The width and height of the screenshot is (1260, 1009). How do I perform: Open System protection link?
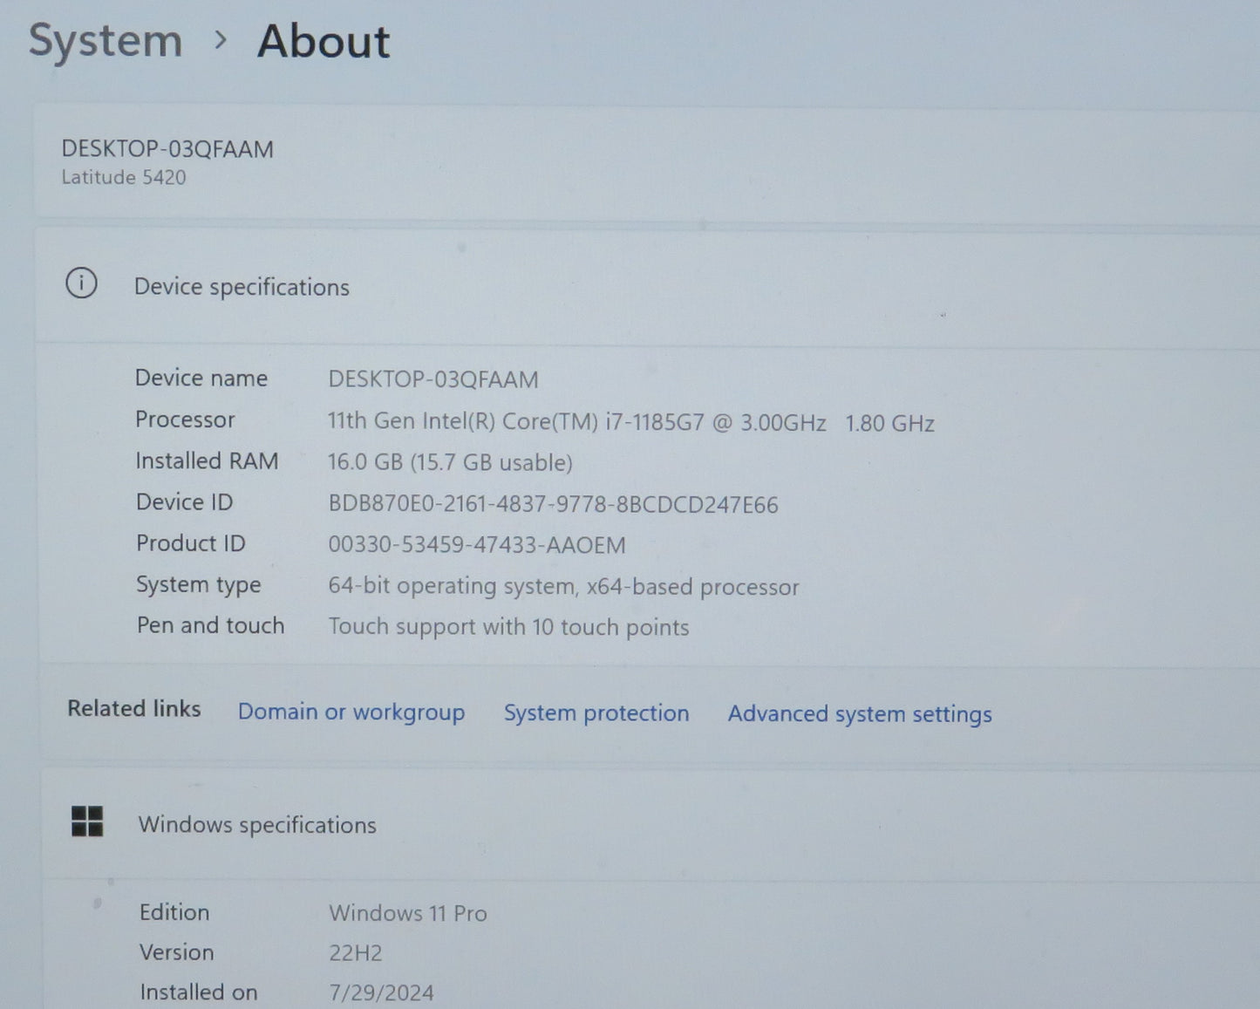(596, 712)
